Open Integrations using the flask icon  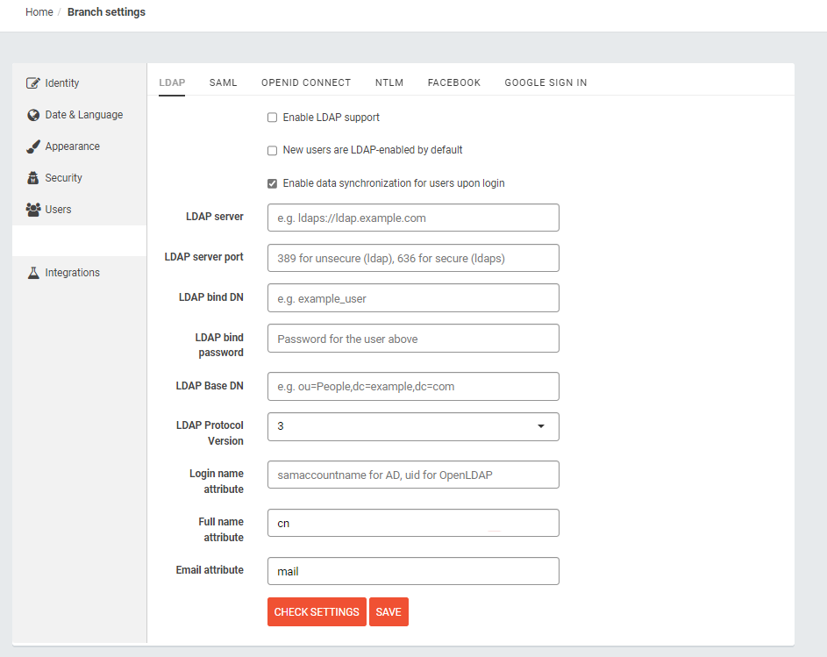pyautogui.click(x=33, y=273)
